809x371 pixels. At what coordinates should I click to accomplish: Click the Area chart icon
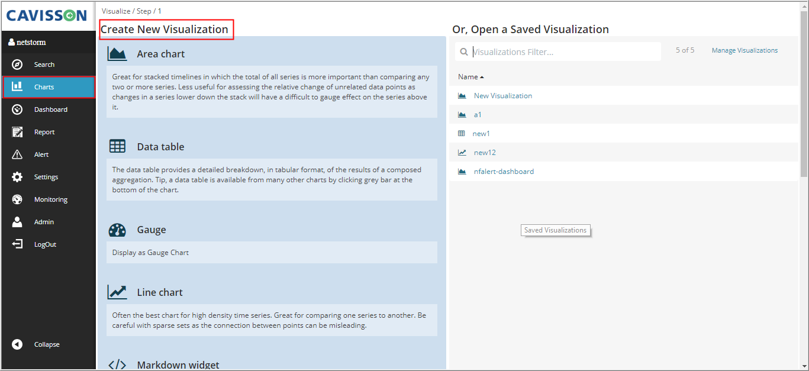pos(117,54)
